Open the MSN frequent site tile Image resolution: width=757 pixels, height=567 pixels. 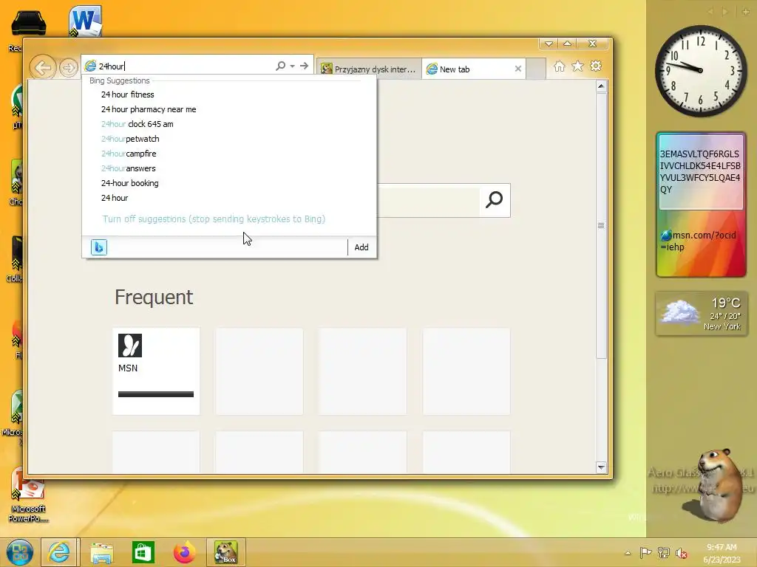tap(156, 371)
